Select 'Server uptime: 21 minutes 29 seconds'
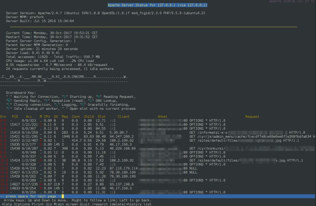This screenshot has width=316, height=206. (x=42, y=49)
